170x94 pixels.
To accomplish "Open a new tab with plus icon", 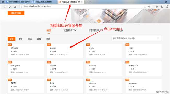I will 86,2.
